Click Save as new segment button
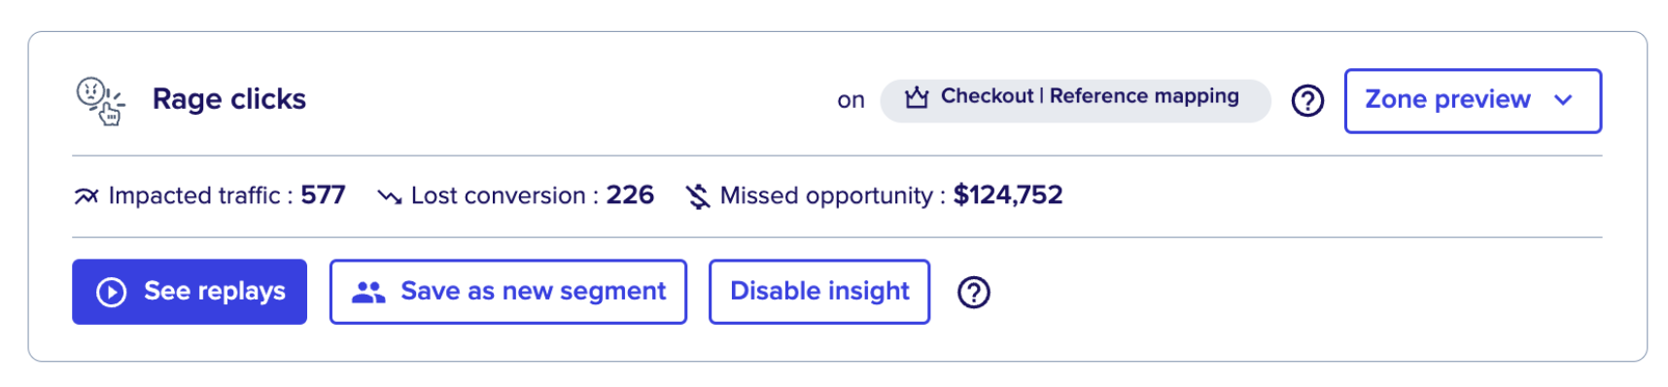This screenshot has height=387, width=1668. (x=508, y=292)
